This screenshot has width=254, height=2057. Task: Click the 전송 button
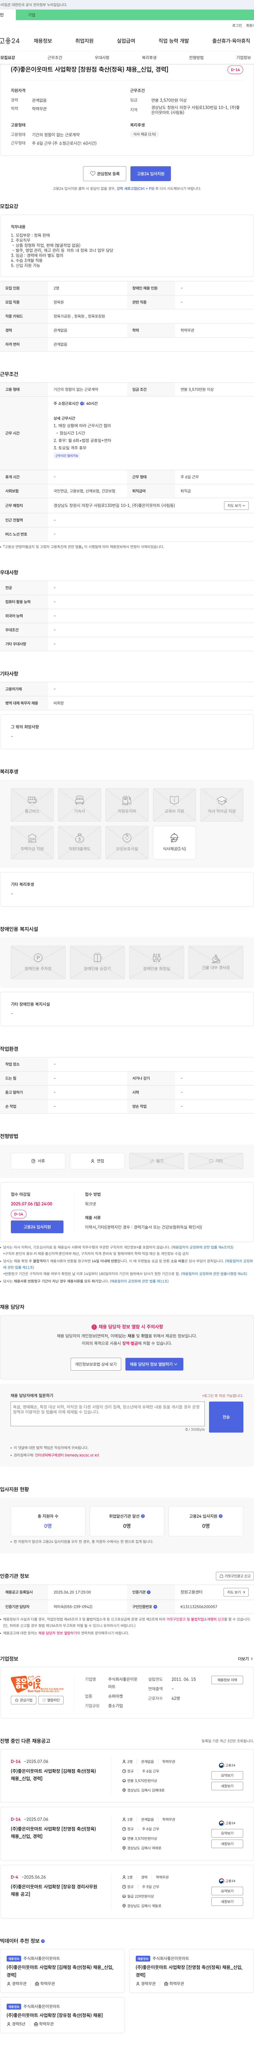(x=226, y=1417)
